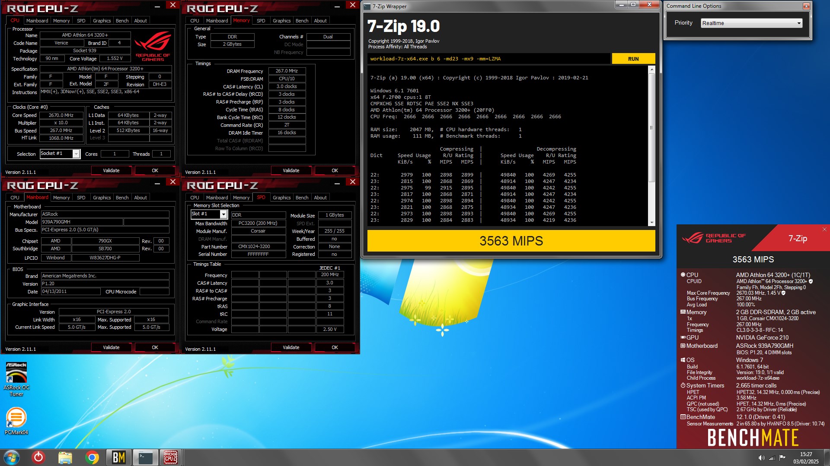
Task: Click the red power icon in taskbar
Action: tap(38, 457)
